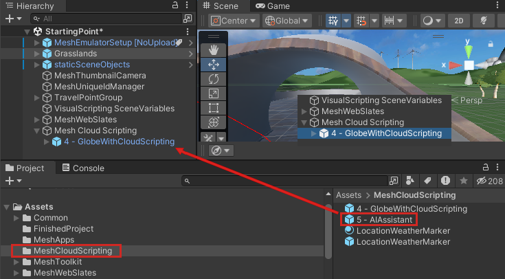Select VisualScripting SceneVariables in Hierarchy
This screenshot has width=505, height=279.
[x=114, y=109]
